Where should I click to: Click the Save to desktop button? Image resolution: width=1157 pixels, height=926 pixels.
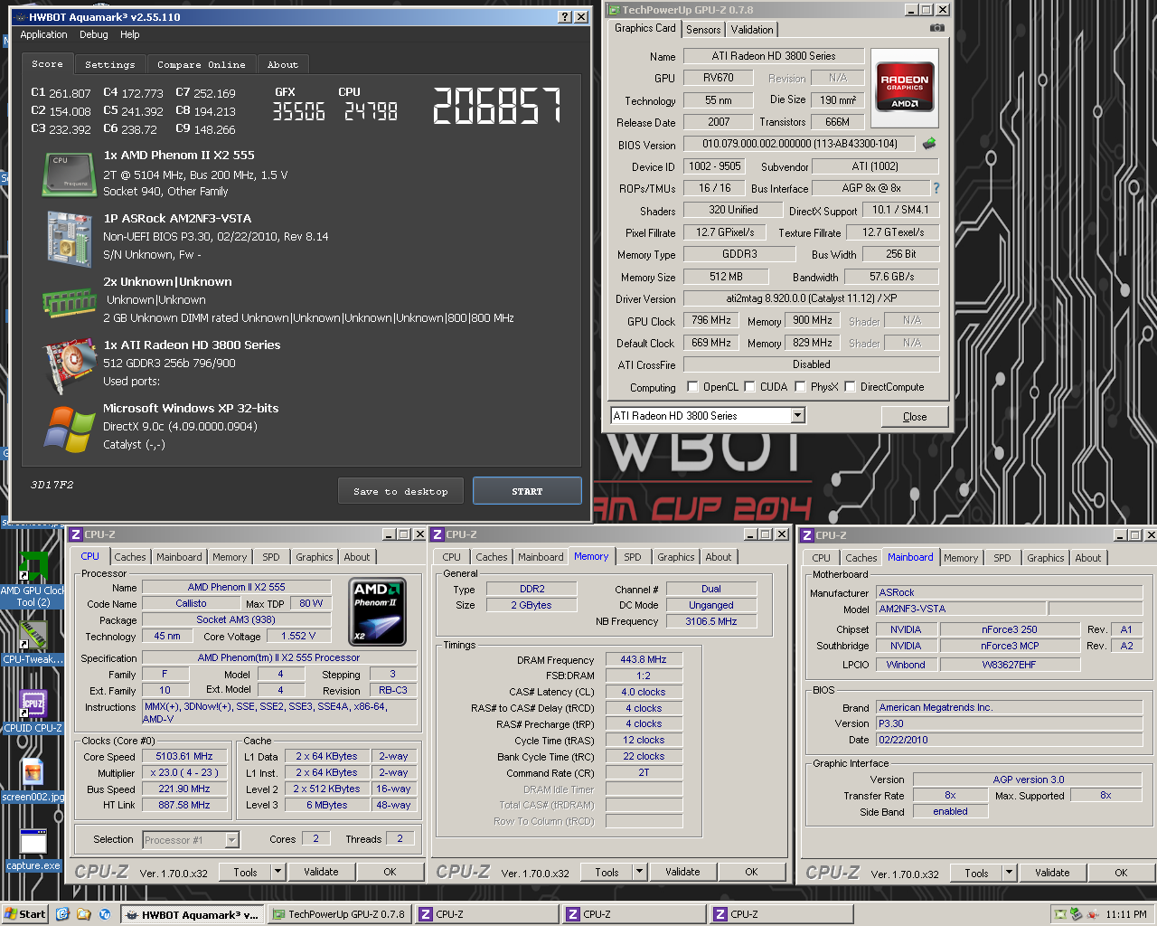click(400, 491)
